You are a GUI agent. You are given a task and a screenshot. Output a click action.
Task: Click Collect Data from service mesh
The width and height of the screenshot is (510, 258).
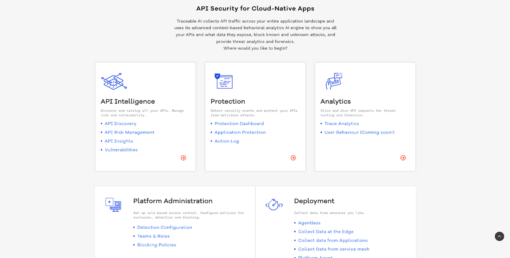pyautogui.click(x=333, y=249)
